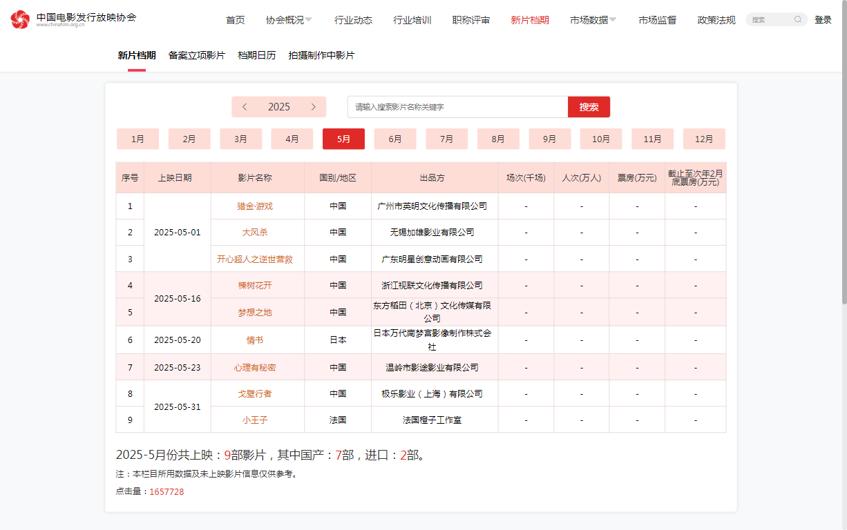The image size is (847, 530).
Task: Click the China Film Association logo
Action: (x=73, y=19)
